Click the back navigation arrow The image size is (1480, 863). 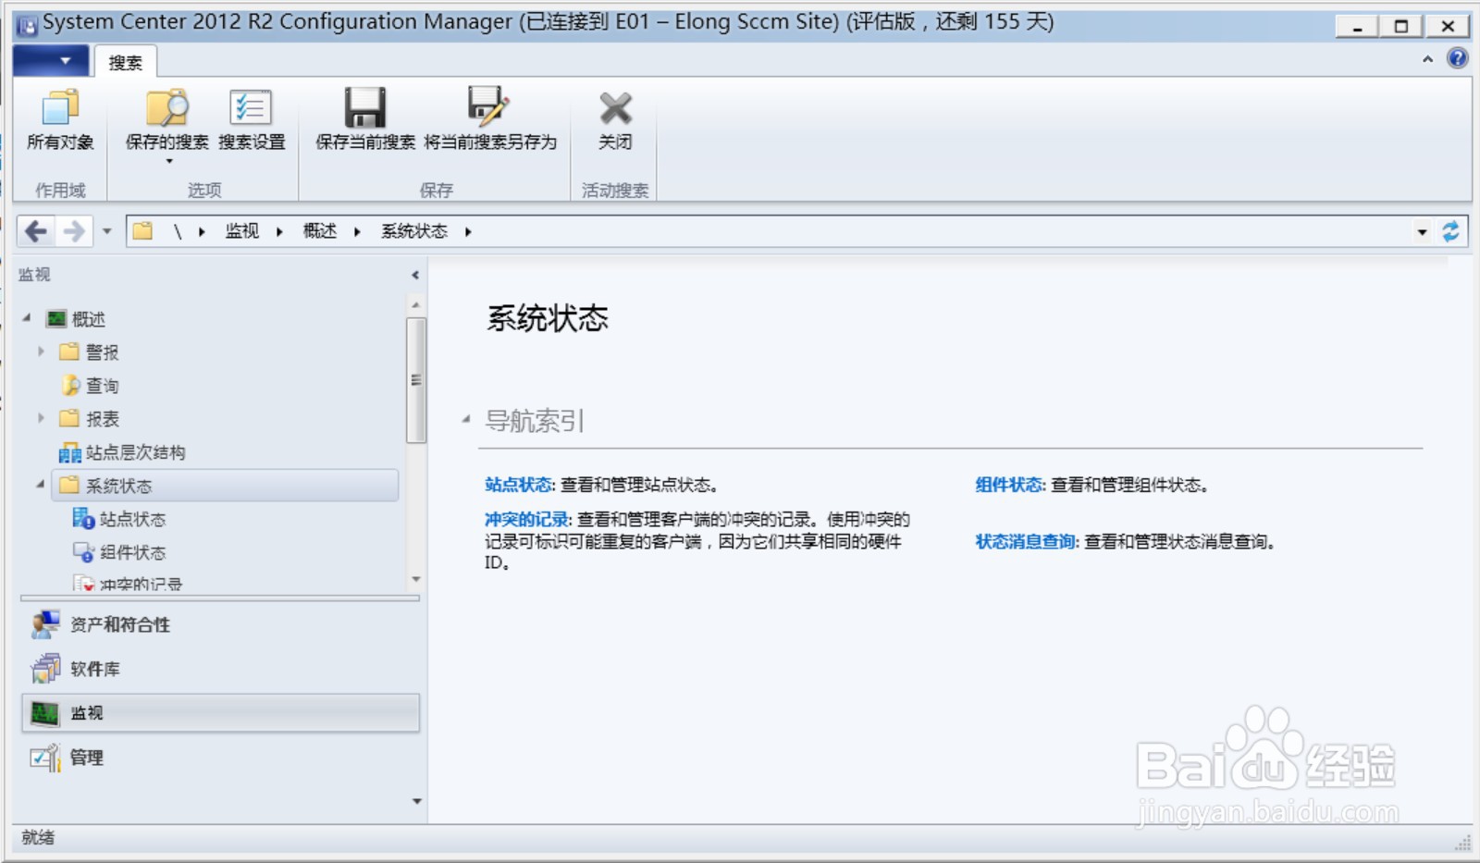(35, 231)
